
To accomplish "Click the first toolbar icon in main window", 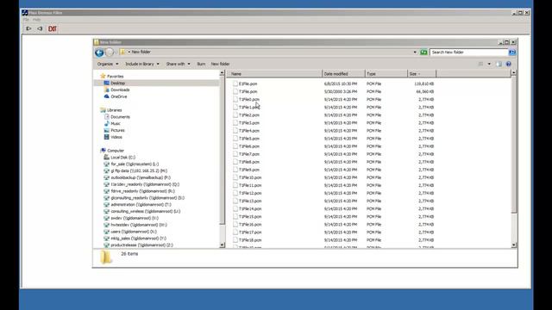I will [28, 28].
